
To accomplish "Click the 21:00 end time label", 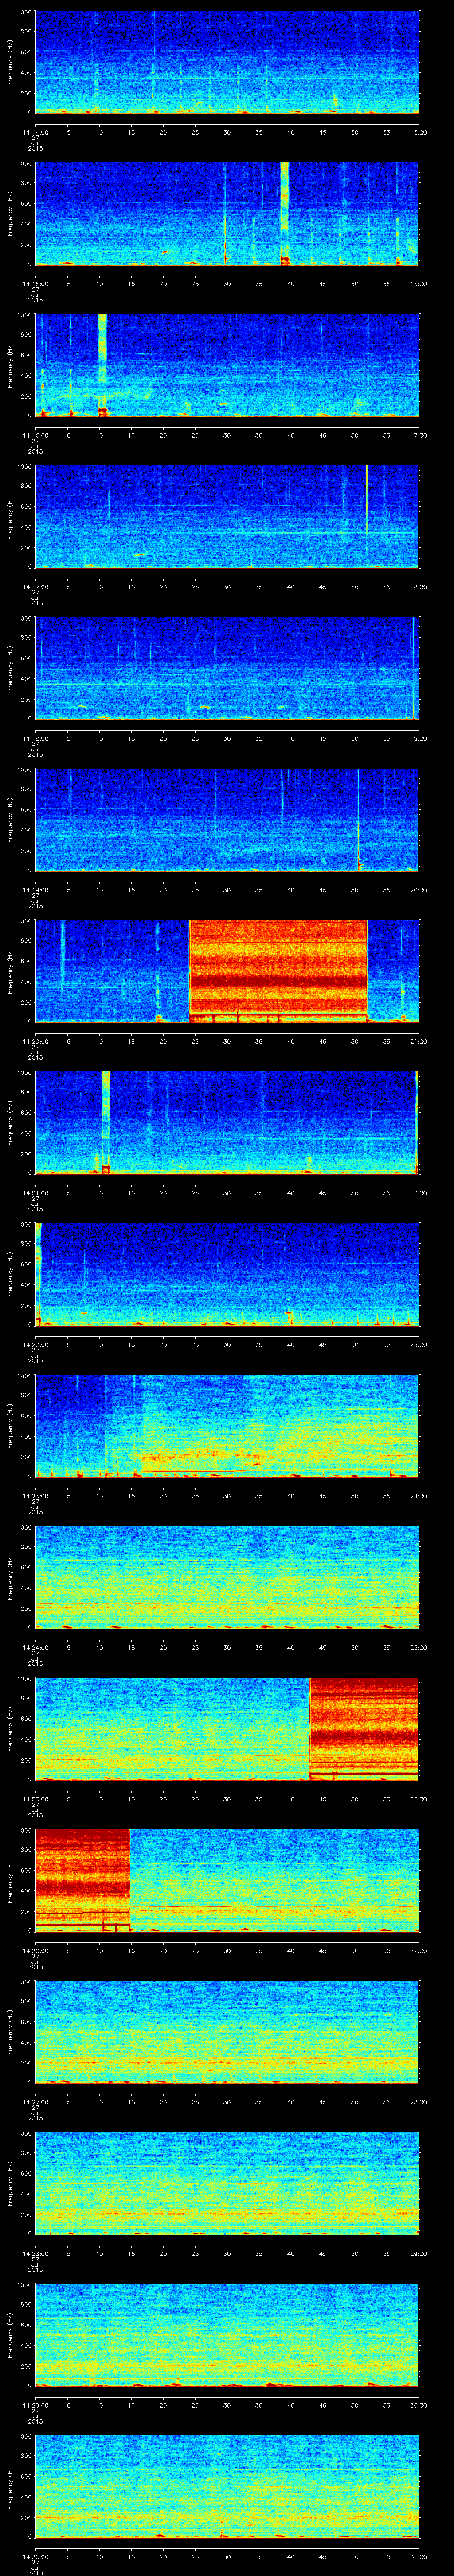I will [x=418, y=1041].
